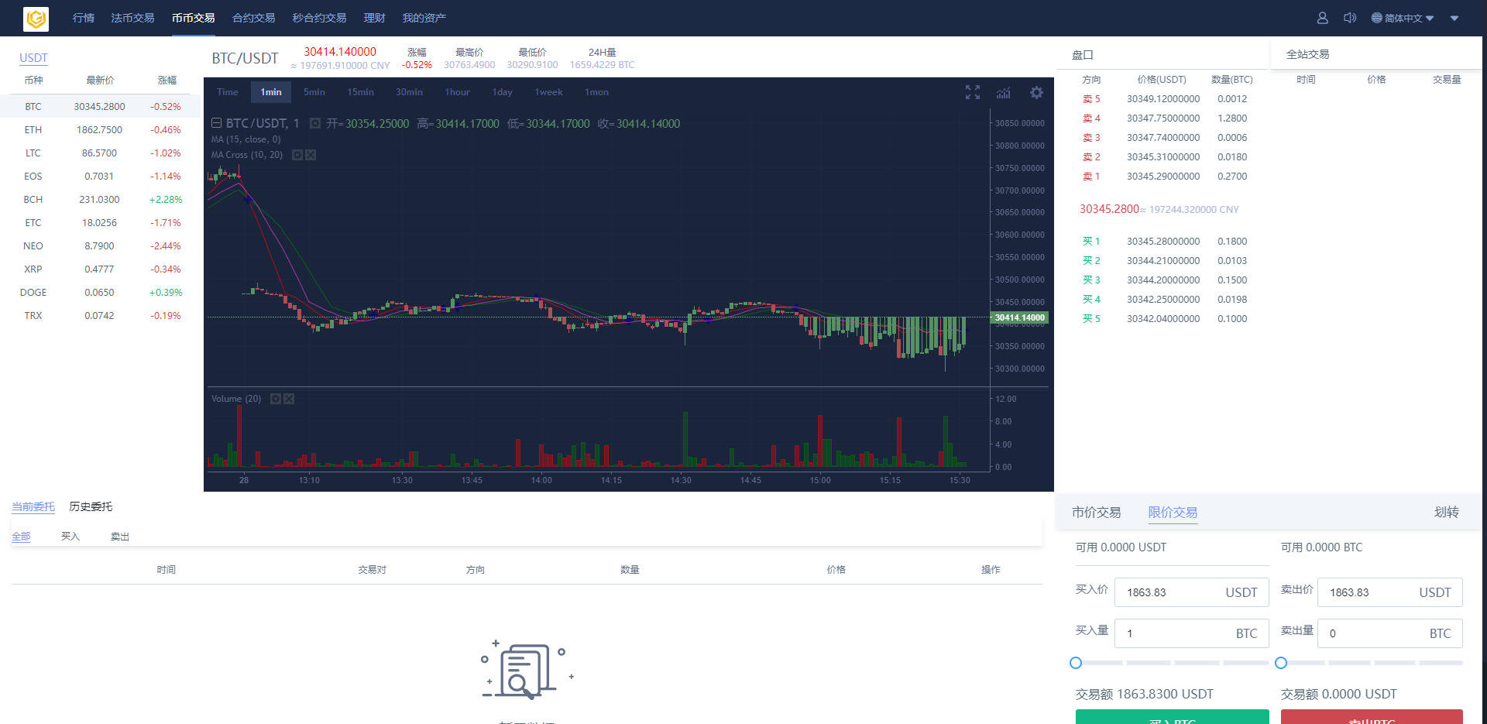1487x724 pixels.
Task: Switch chart to 1hour interval
Action: coord(458,92)
